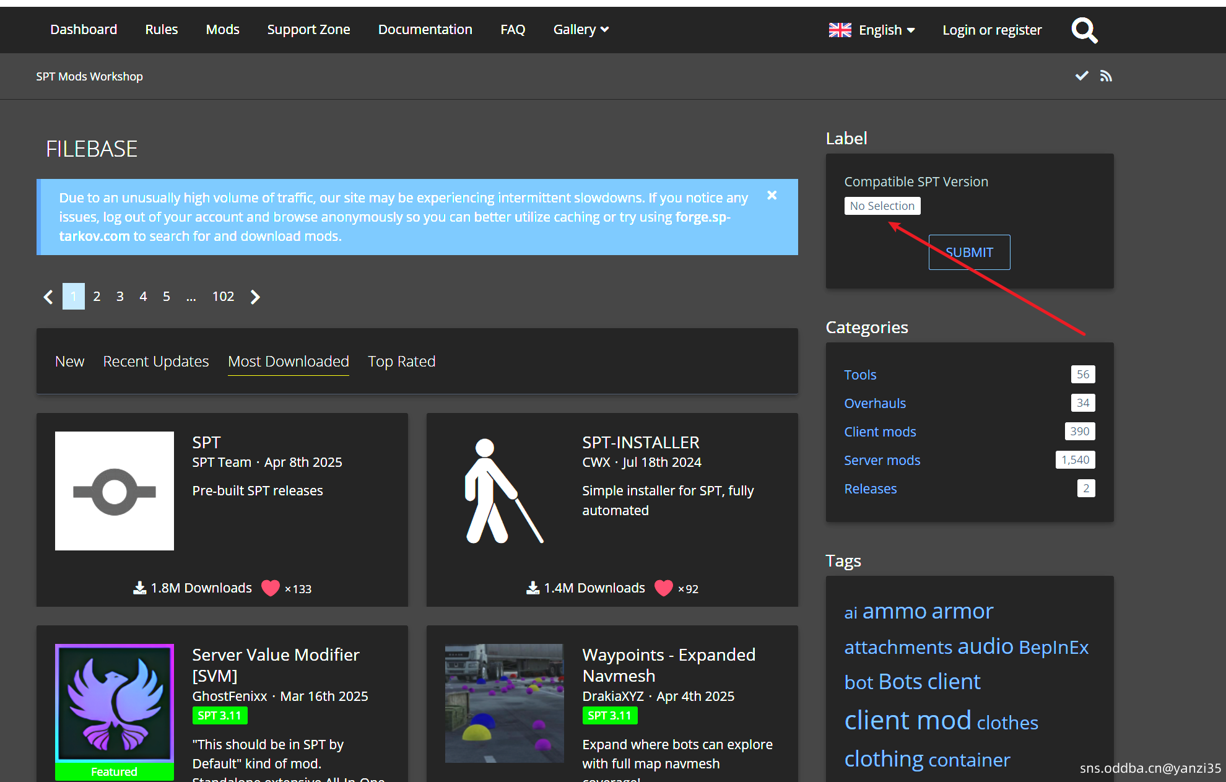The height and width of the screenshot is (782, 1226).
Task: Open Rules in the navigation bar
Action: 162,29
